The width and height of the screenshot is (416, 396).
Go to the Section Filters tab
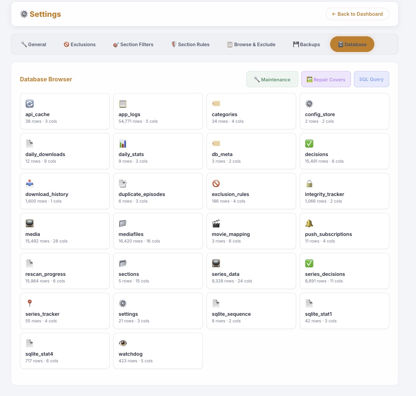[133, 44]
